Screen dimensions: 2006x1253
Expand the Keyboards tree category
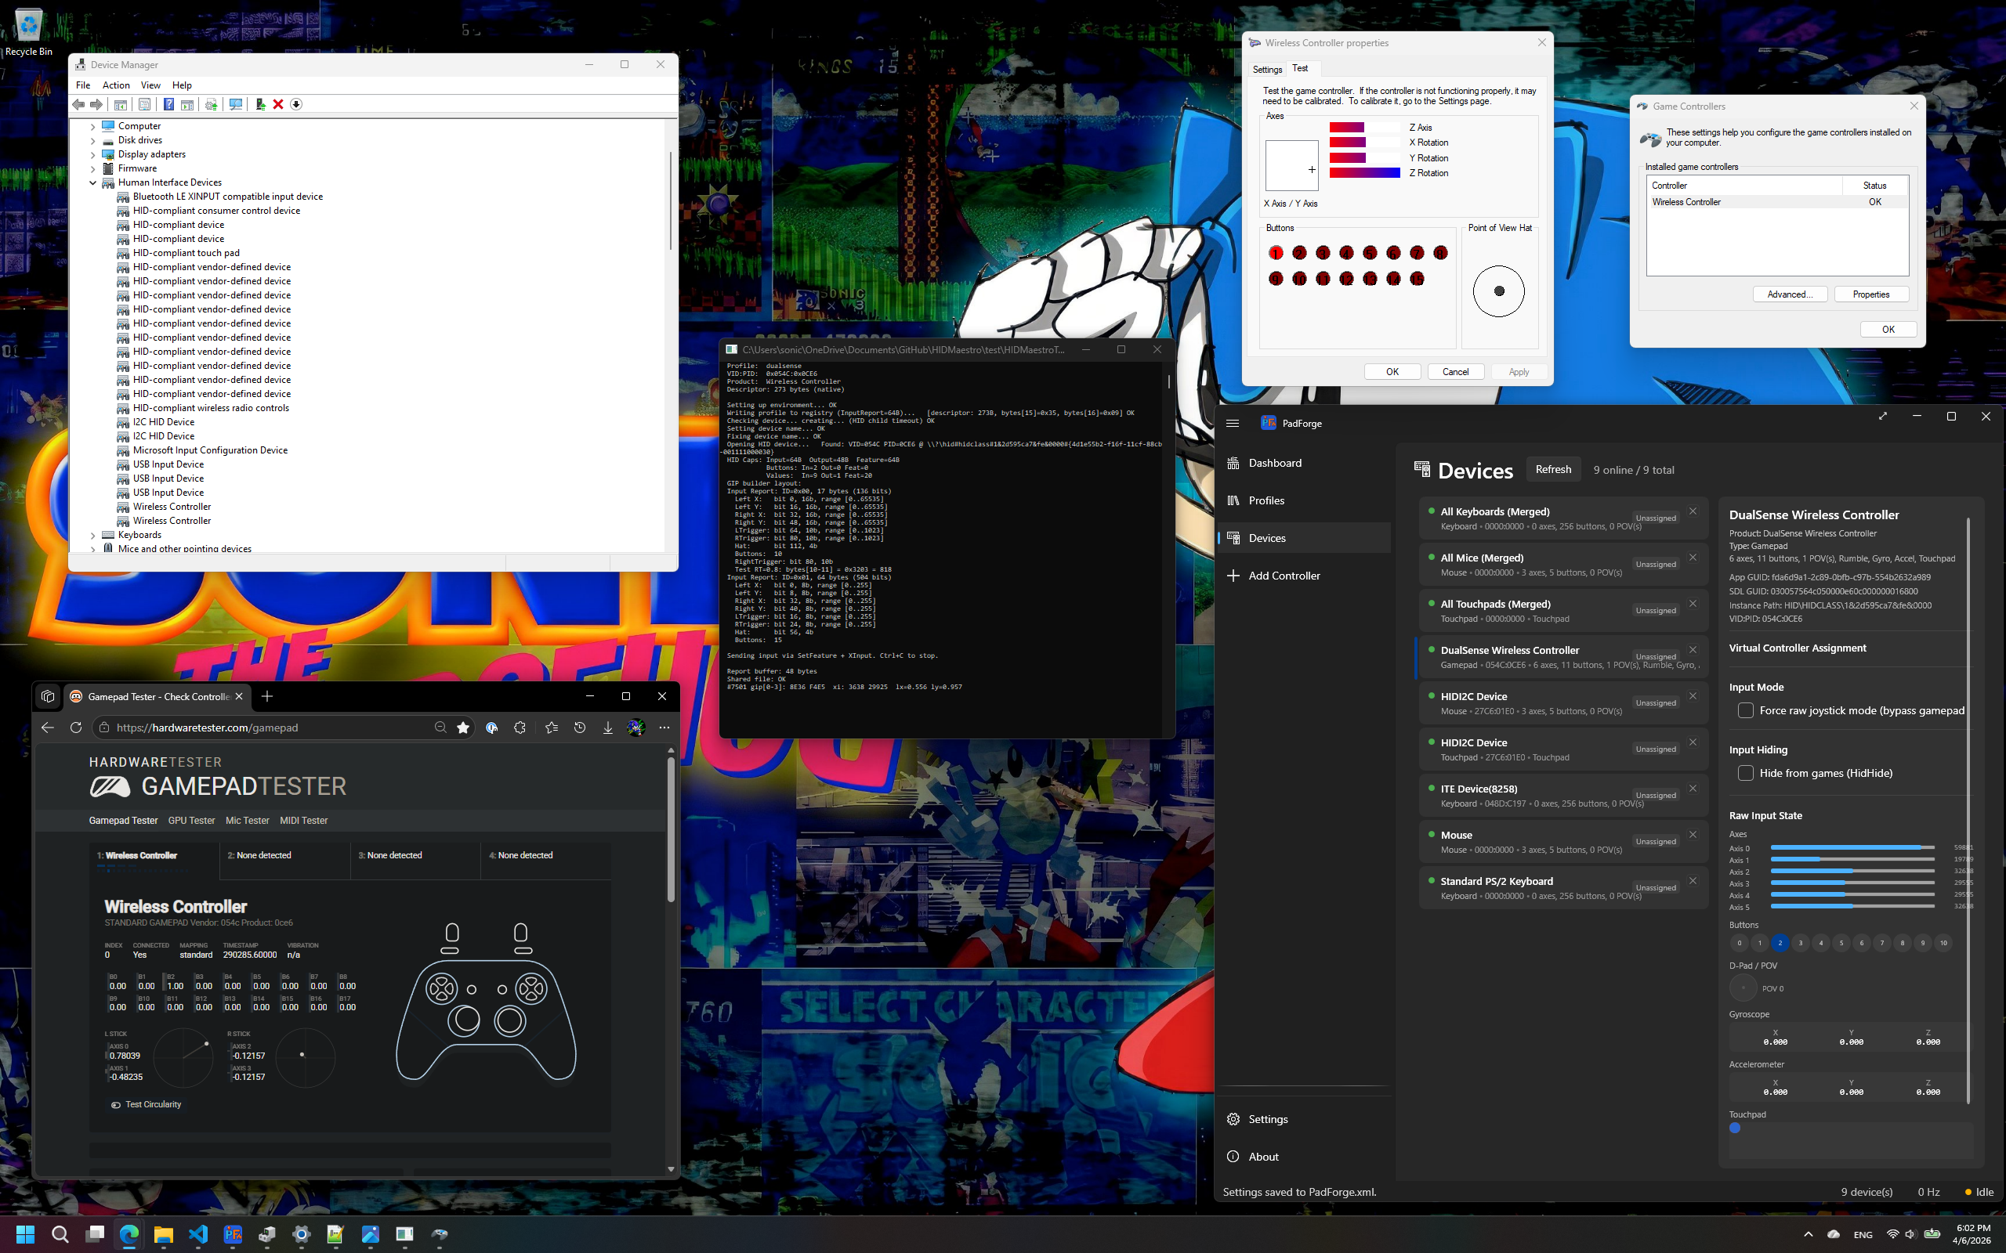(x=92, y=536)
